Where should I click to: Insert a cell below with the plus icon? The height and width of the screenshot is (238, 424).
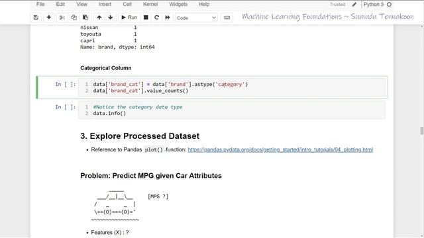coord(49,18)
